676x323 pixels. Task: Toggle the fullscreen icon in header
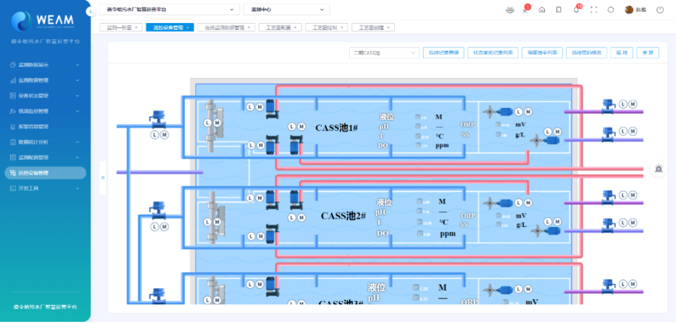coord(593,10)
